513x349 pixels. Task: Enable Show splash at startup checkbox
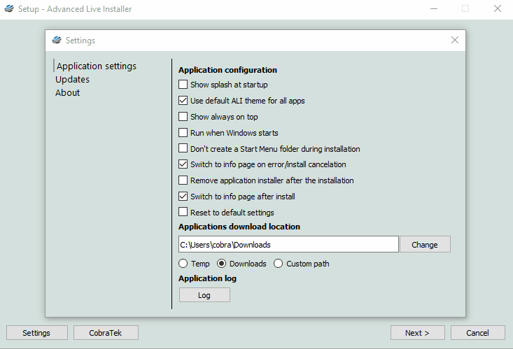pos(183,85)
